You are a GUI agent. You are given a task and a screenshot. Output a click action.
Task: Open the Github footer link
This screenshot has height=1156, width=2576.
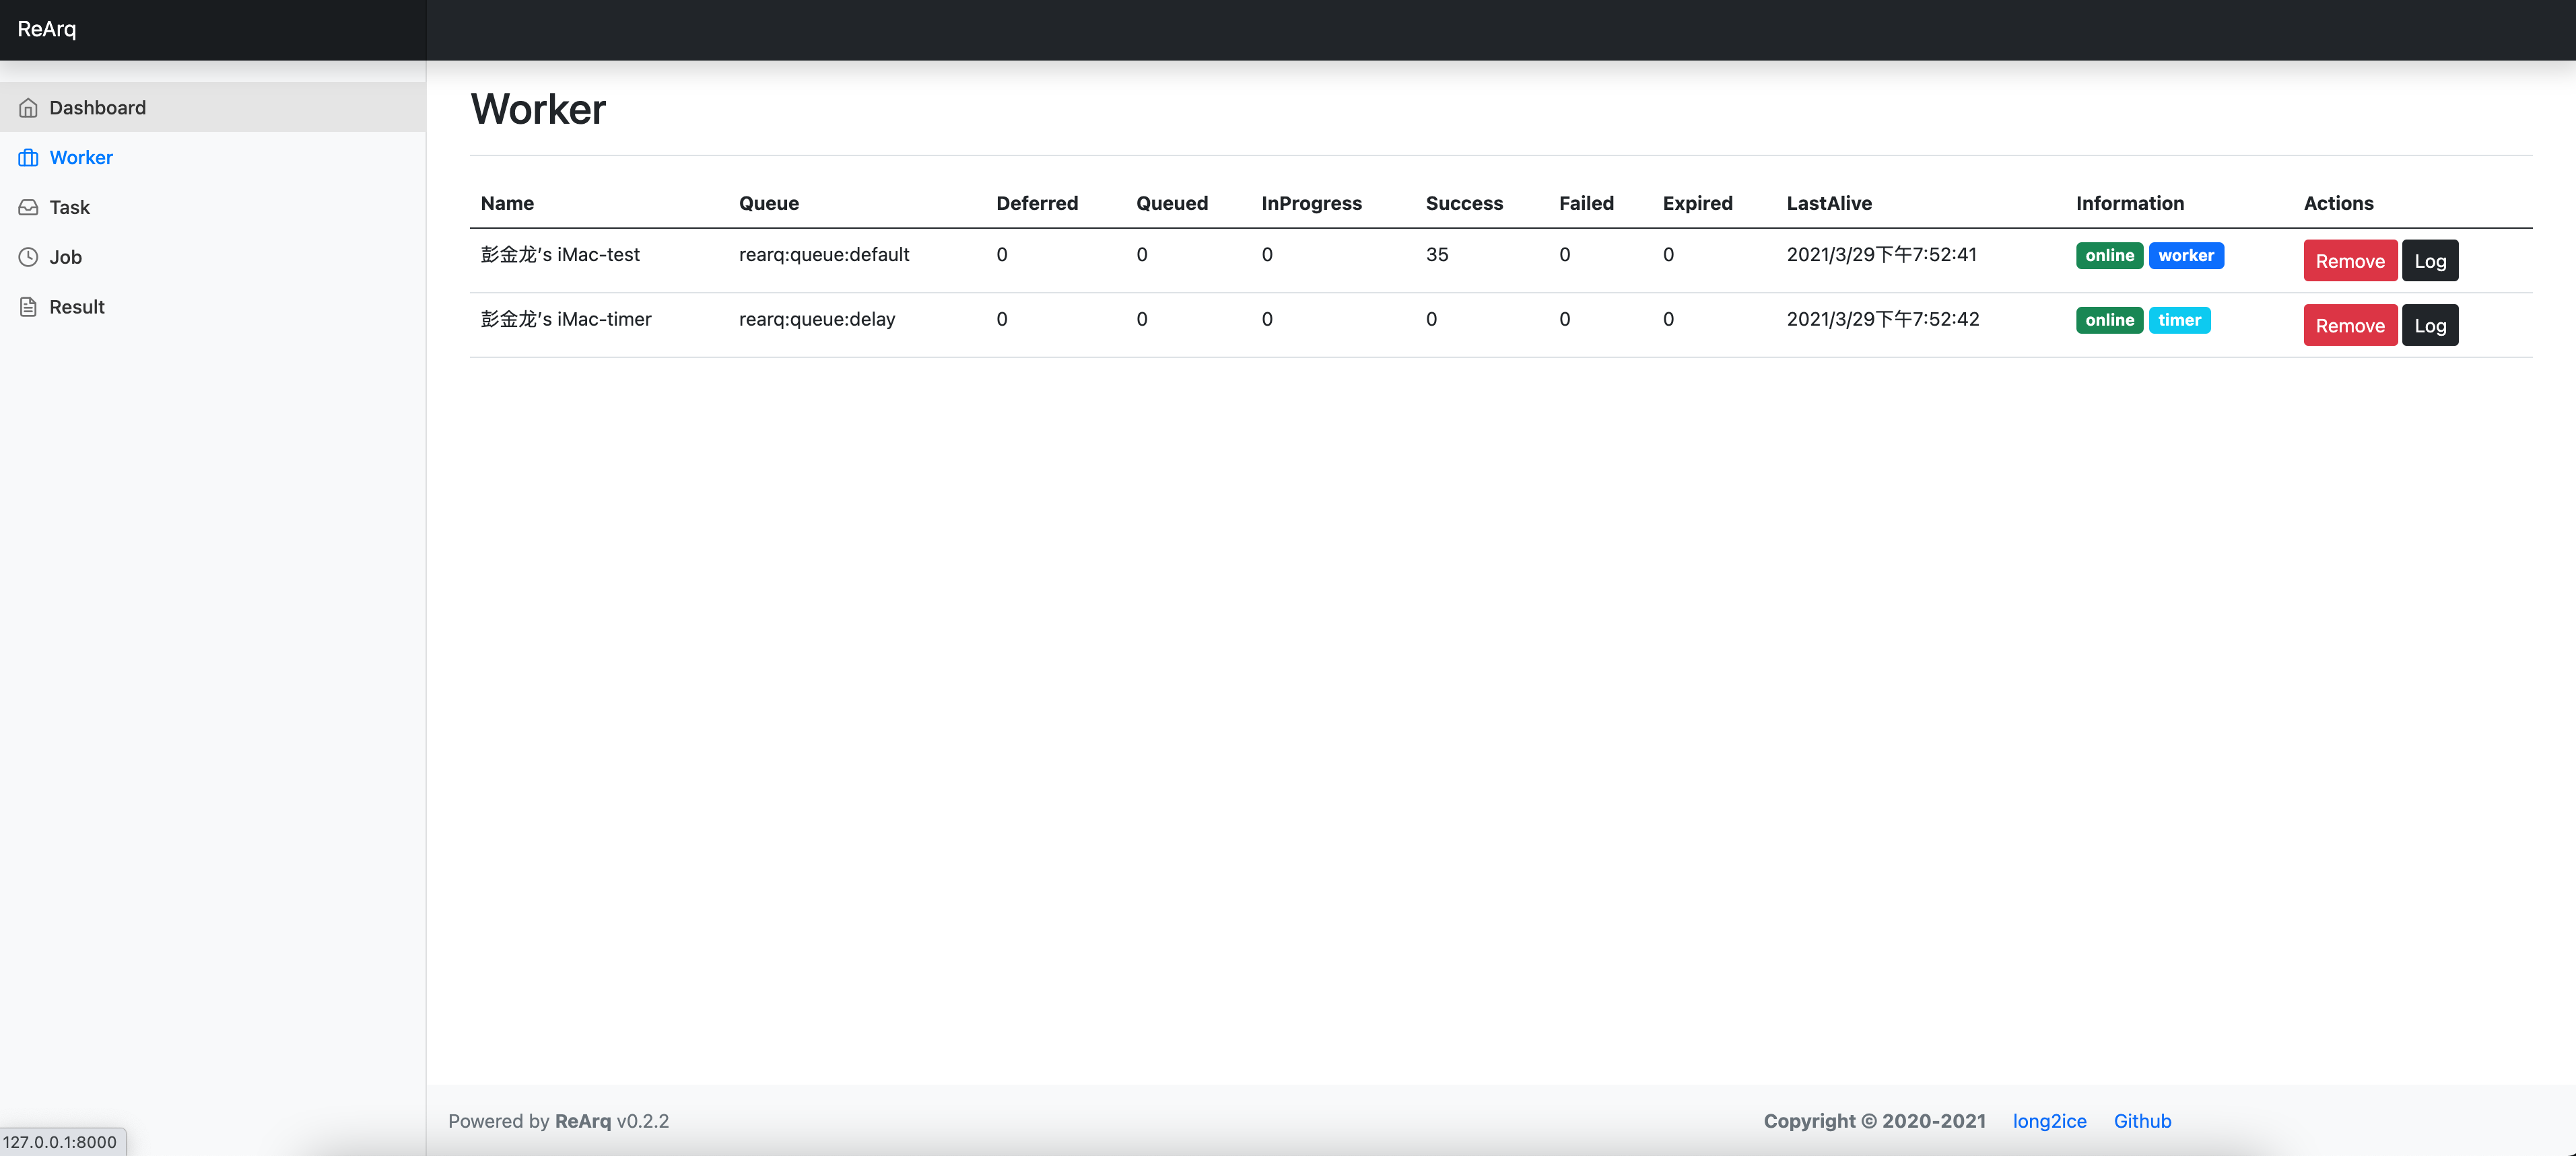click(x=2141, y=1121)
